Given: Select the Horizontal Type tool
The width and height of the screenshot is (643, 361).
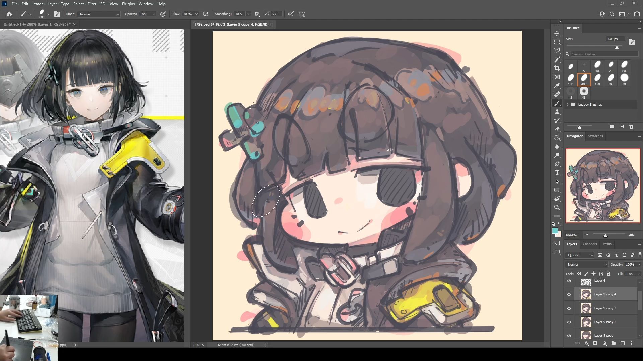Looking at the screenshot, I should point(557,173).
